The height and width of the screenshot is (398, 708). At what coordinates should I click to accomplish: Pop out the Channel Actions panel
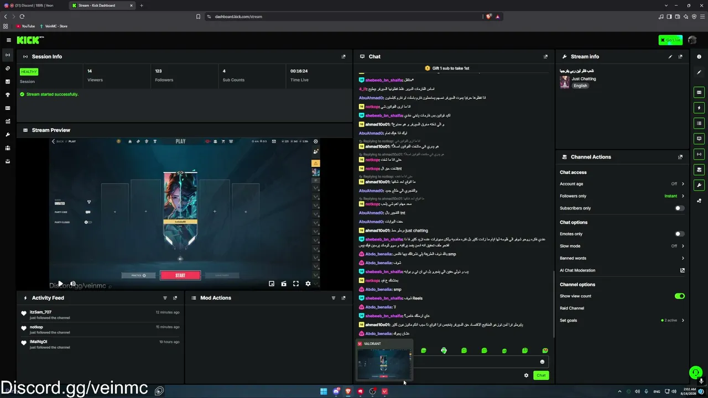(x=680, y=157)
